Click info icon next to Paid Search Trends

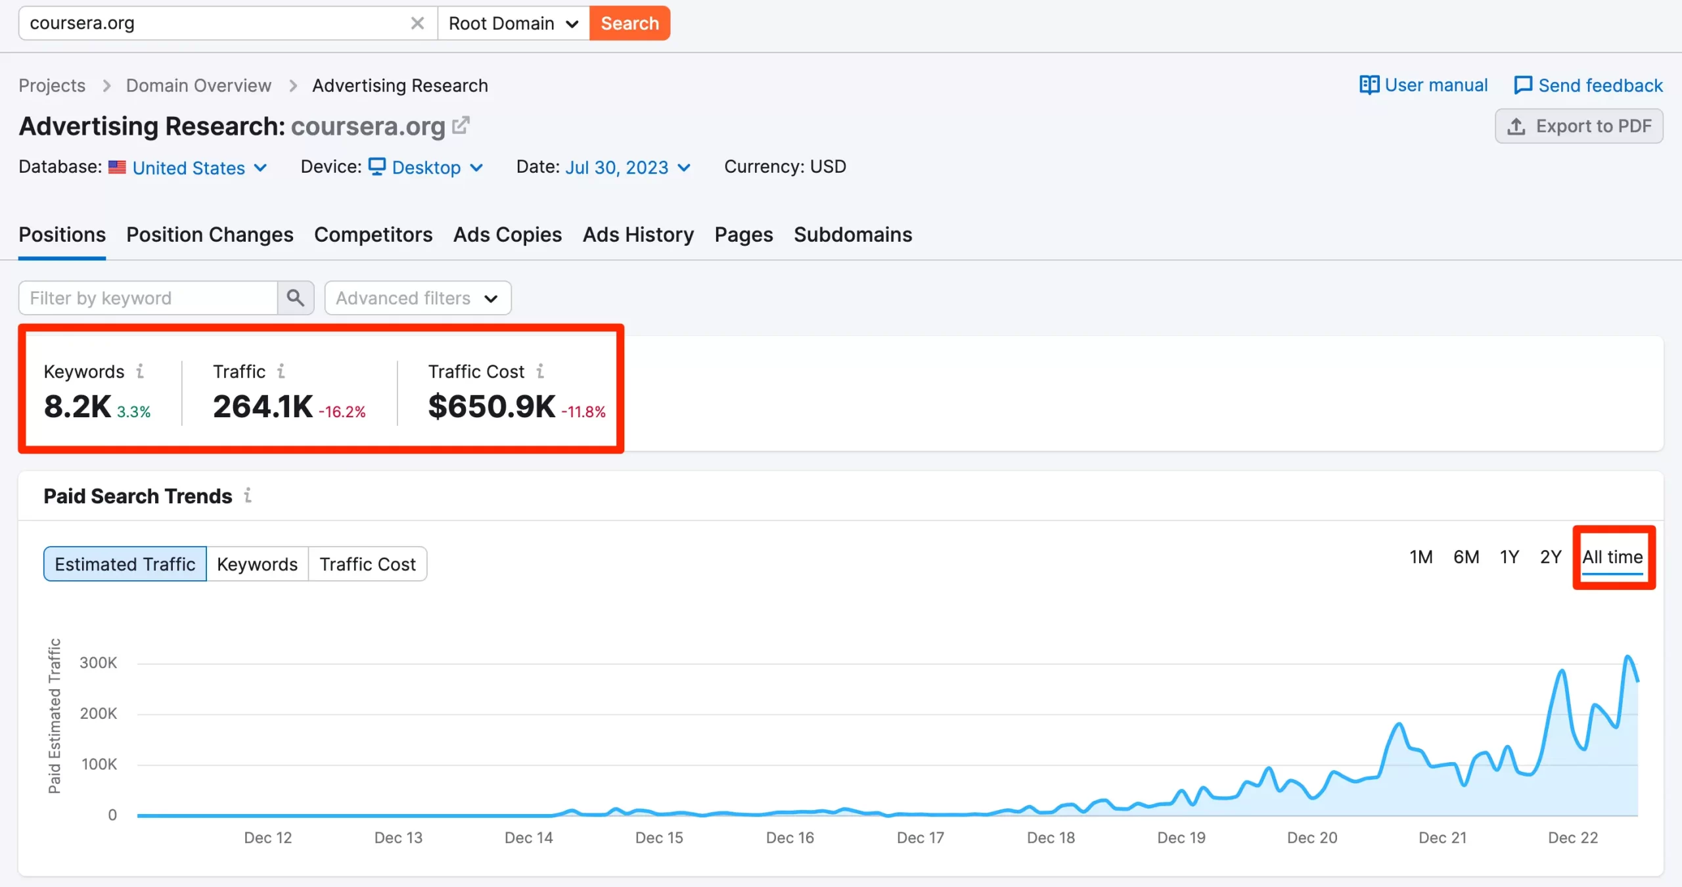click(x=248, y=495)
